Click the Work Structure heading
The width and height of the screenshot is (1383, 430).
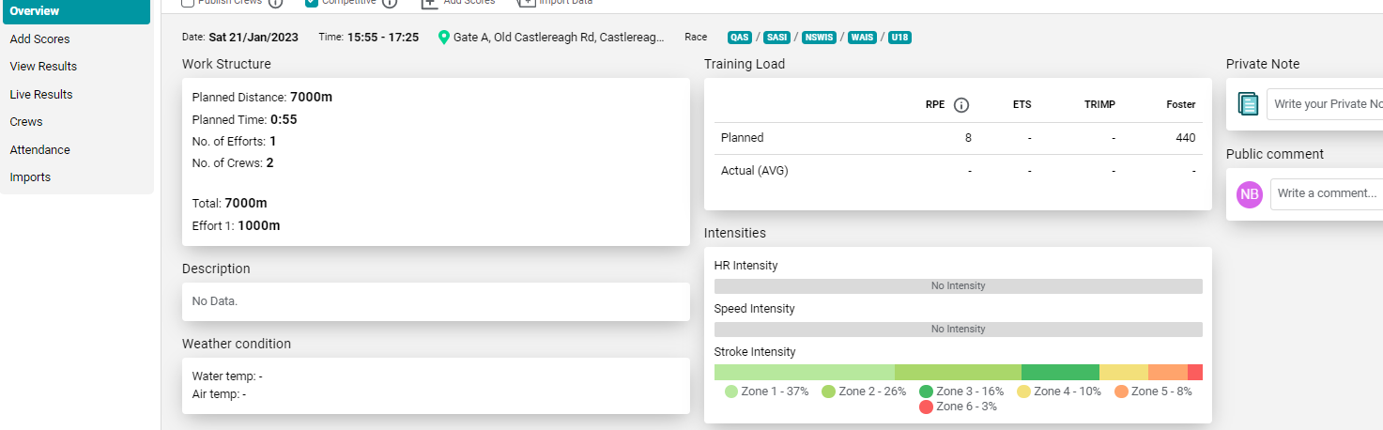coord(226,64)
